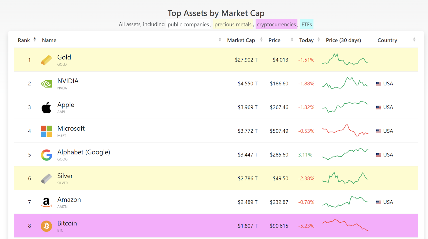Click the Google G logo icon
Viewport: 428px width, 239px height.
[x=46, y=155]
